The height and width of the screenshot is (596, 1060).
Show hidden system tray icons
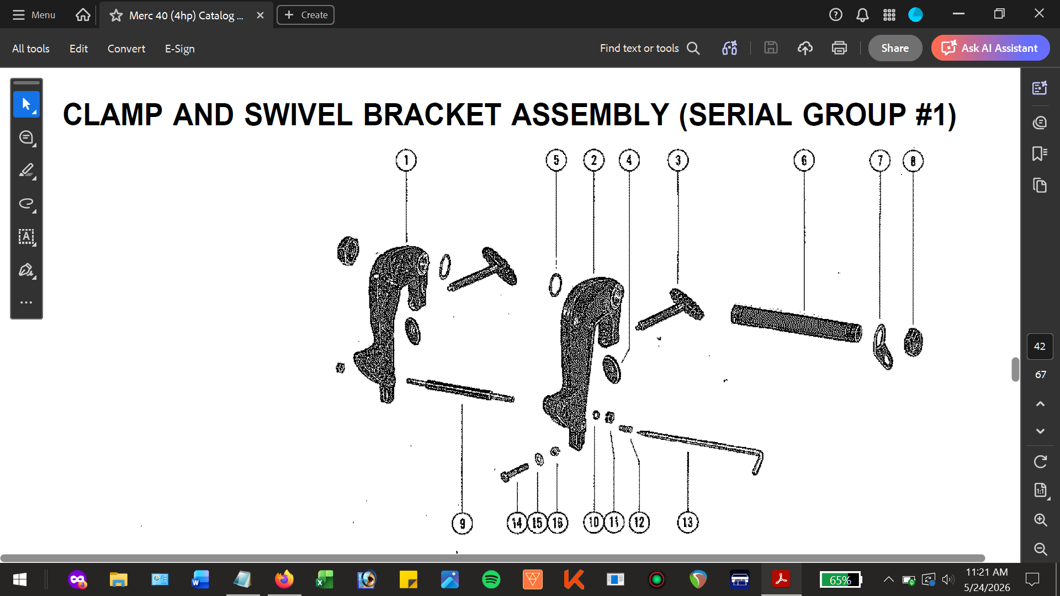pyautogui.click(x=888, y=579)
